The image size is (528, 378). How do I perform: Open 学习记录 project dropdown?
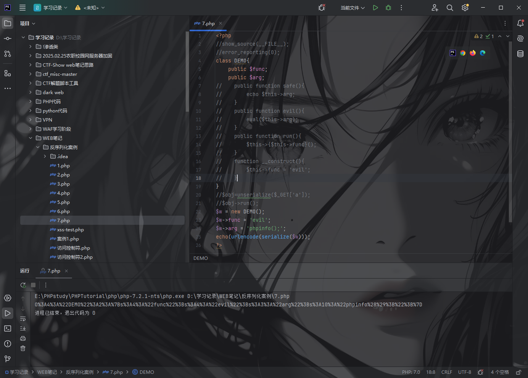click(51, 8)
